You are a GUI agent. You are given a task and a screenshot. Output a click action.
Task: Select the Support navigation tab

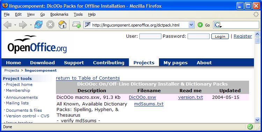click(74, 63)
